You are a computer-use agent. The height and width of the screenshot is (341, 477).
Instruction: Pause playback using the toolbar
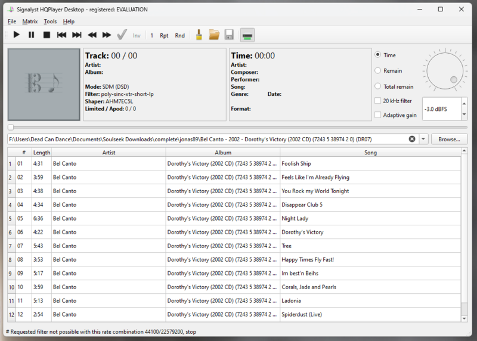coord(32,35)
